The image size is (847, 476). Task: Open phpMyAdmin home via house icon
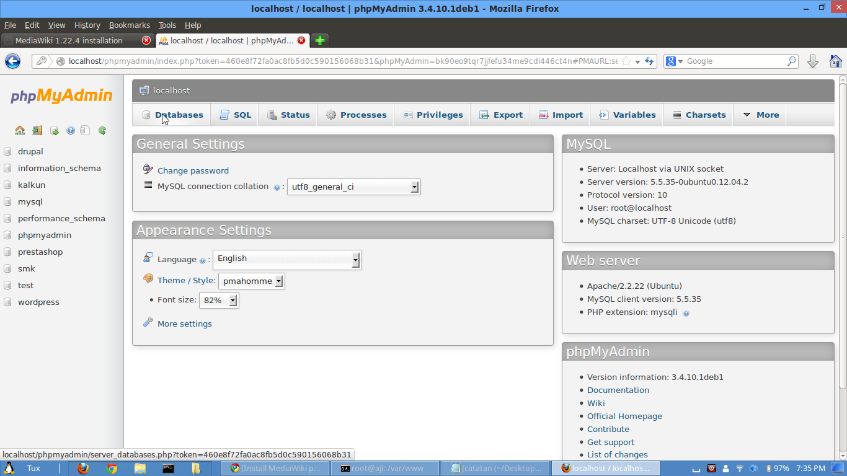point(20,130)
